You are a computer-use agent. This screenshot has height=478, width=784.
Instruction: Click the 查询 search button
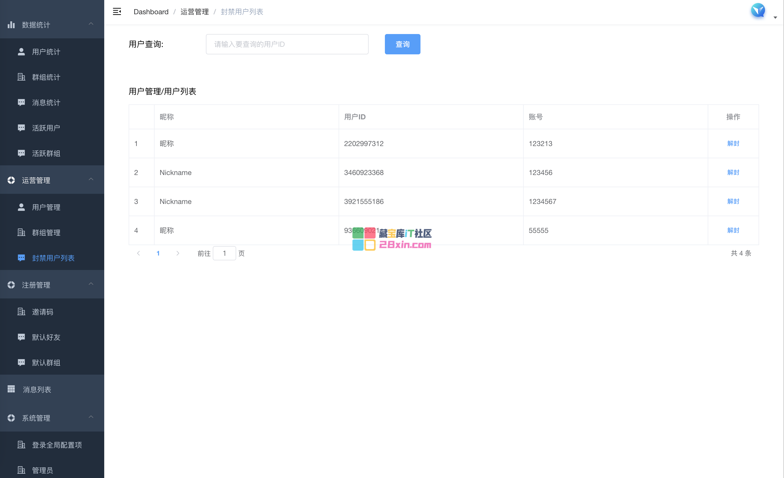[x=402, y=44]
